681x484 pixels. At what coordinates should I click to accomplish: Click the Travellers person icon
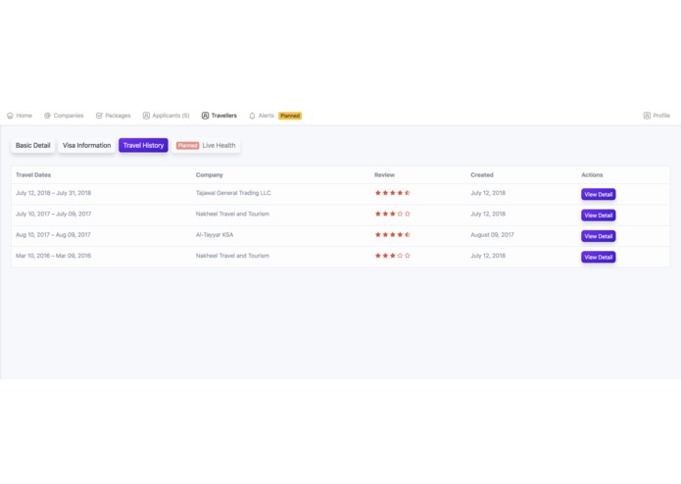[x=205, y=116]
